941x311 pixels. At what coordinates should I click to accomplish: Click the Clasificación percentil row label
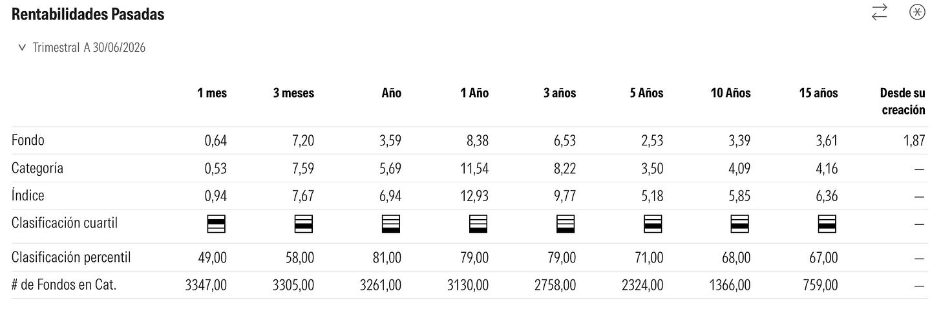coord(71,257)
